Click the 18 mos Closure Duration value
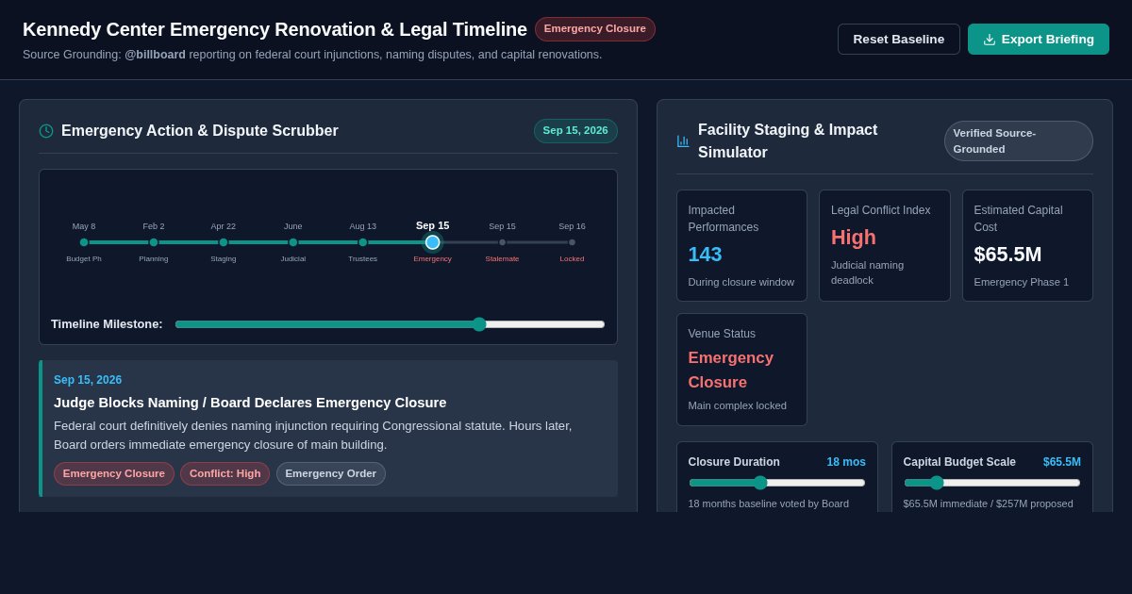 [x=846, y=462]
